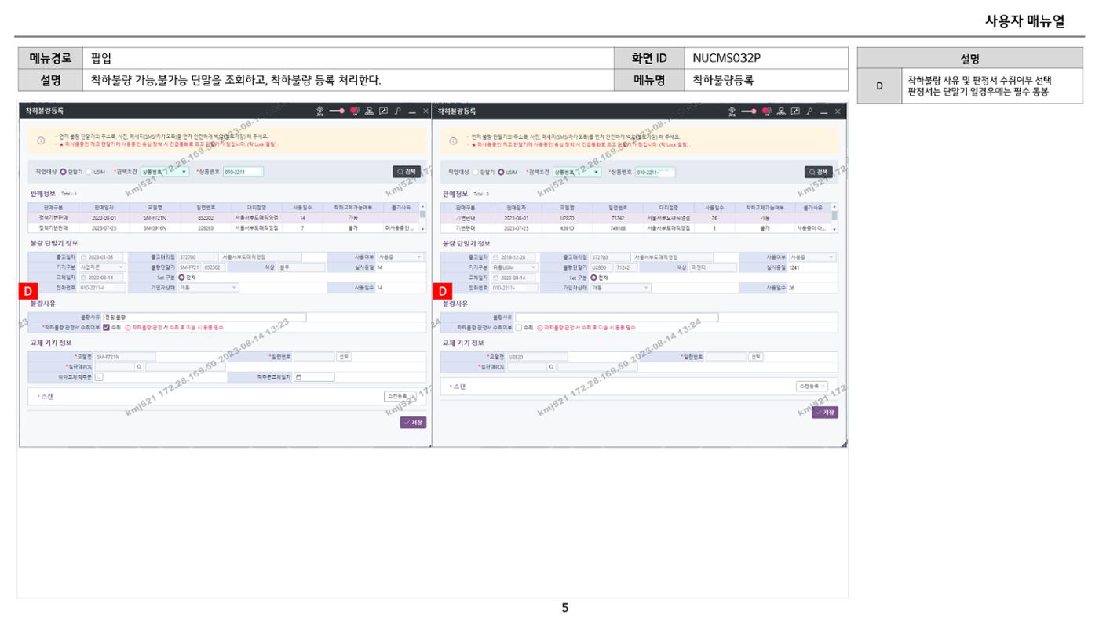Click the red heart icon in the left window title bar
The image size is (1099, 618).
354,111
